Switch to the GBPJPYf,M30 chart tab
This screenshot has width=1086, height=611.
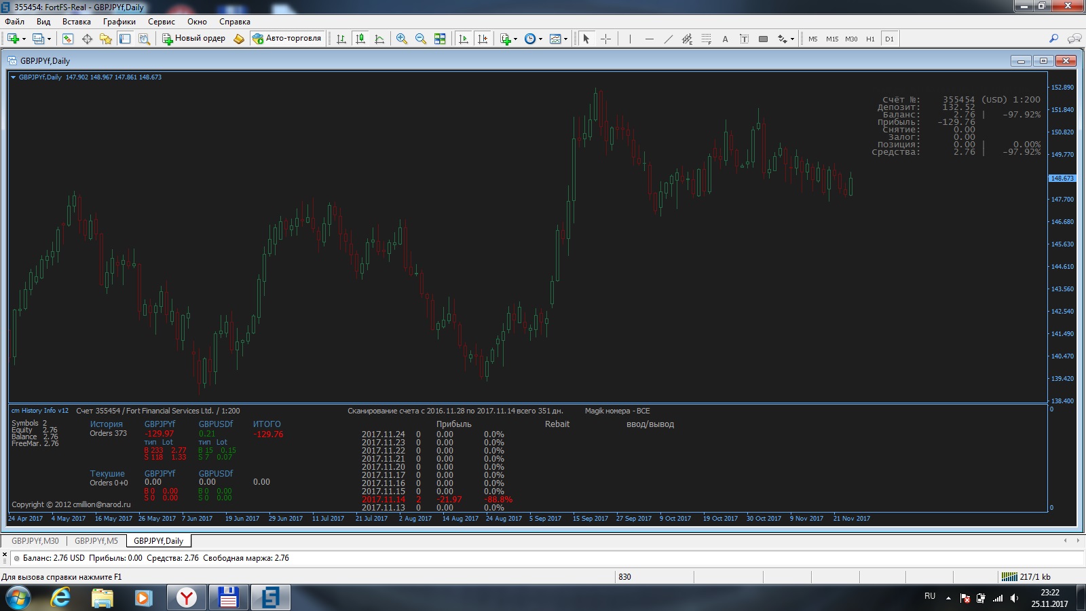35,541
